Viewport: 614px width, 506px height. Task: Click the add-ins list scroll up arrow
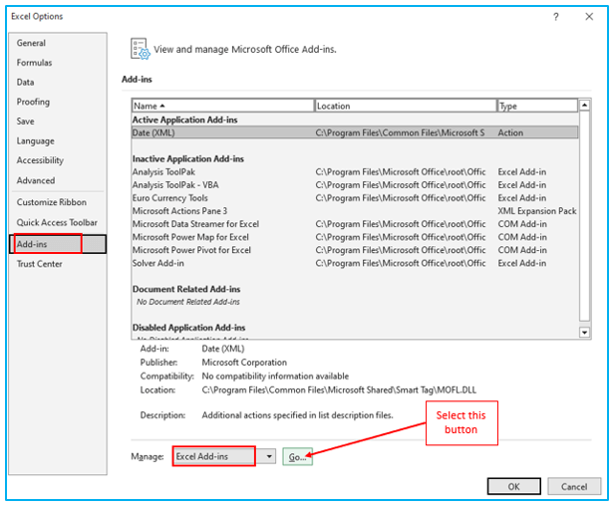[x=584, y=105]
